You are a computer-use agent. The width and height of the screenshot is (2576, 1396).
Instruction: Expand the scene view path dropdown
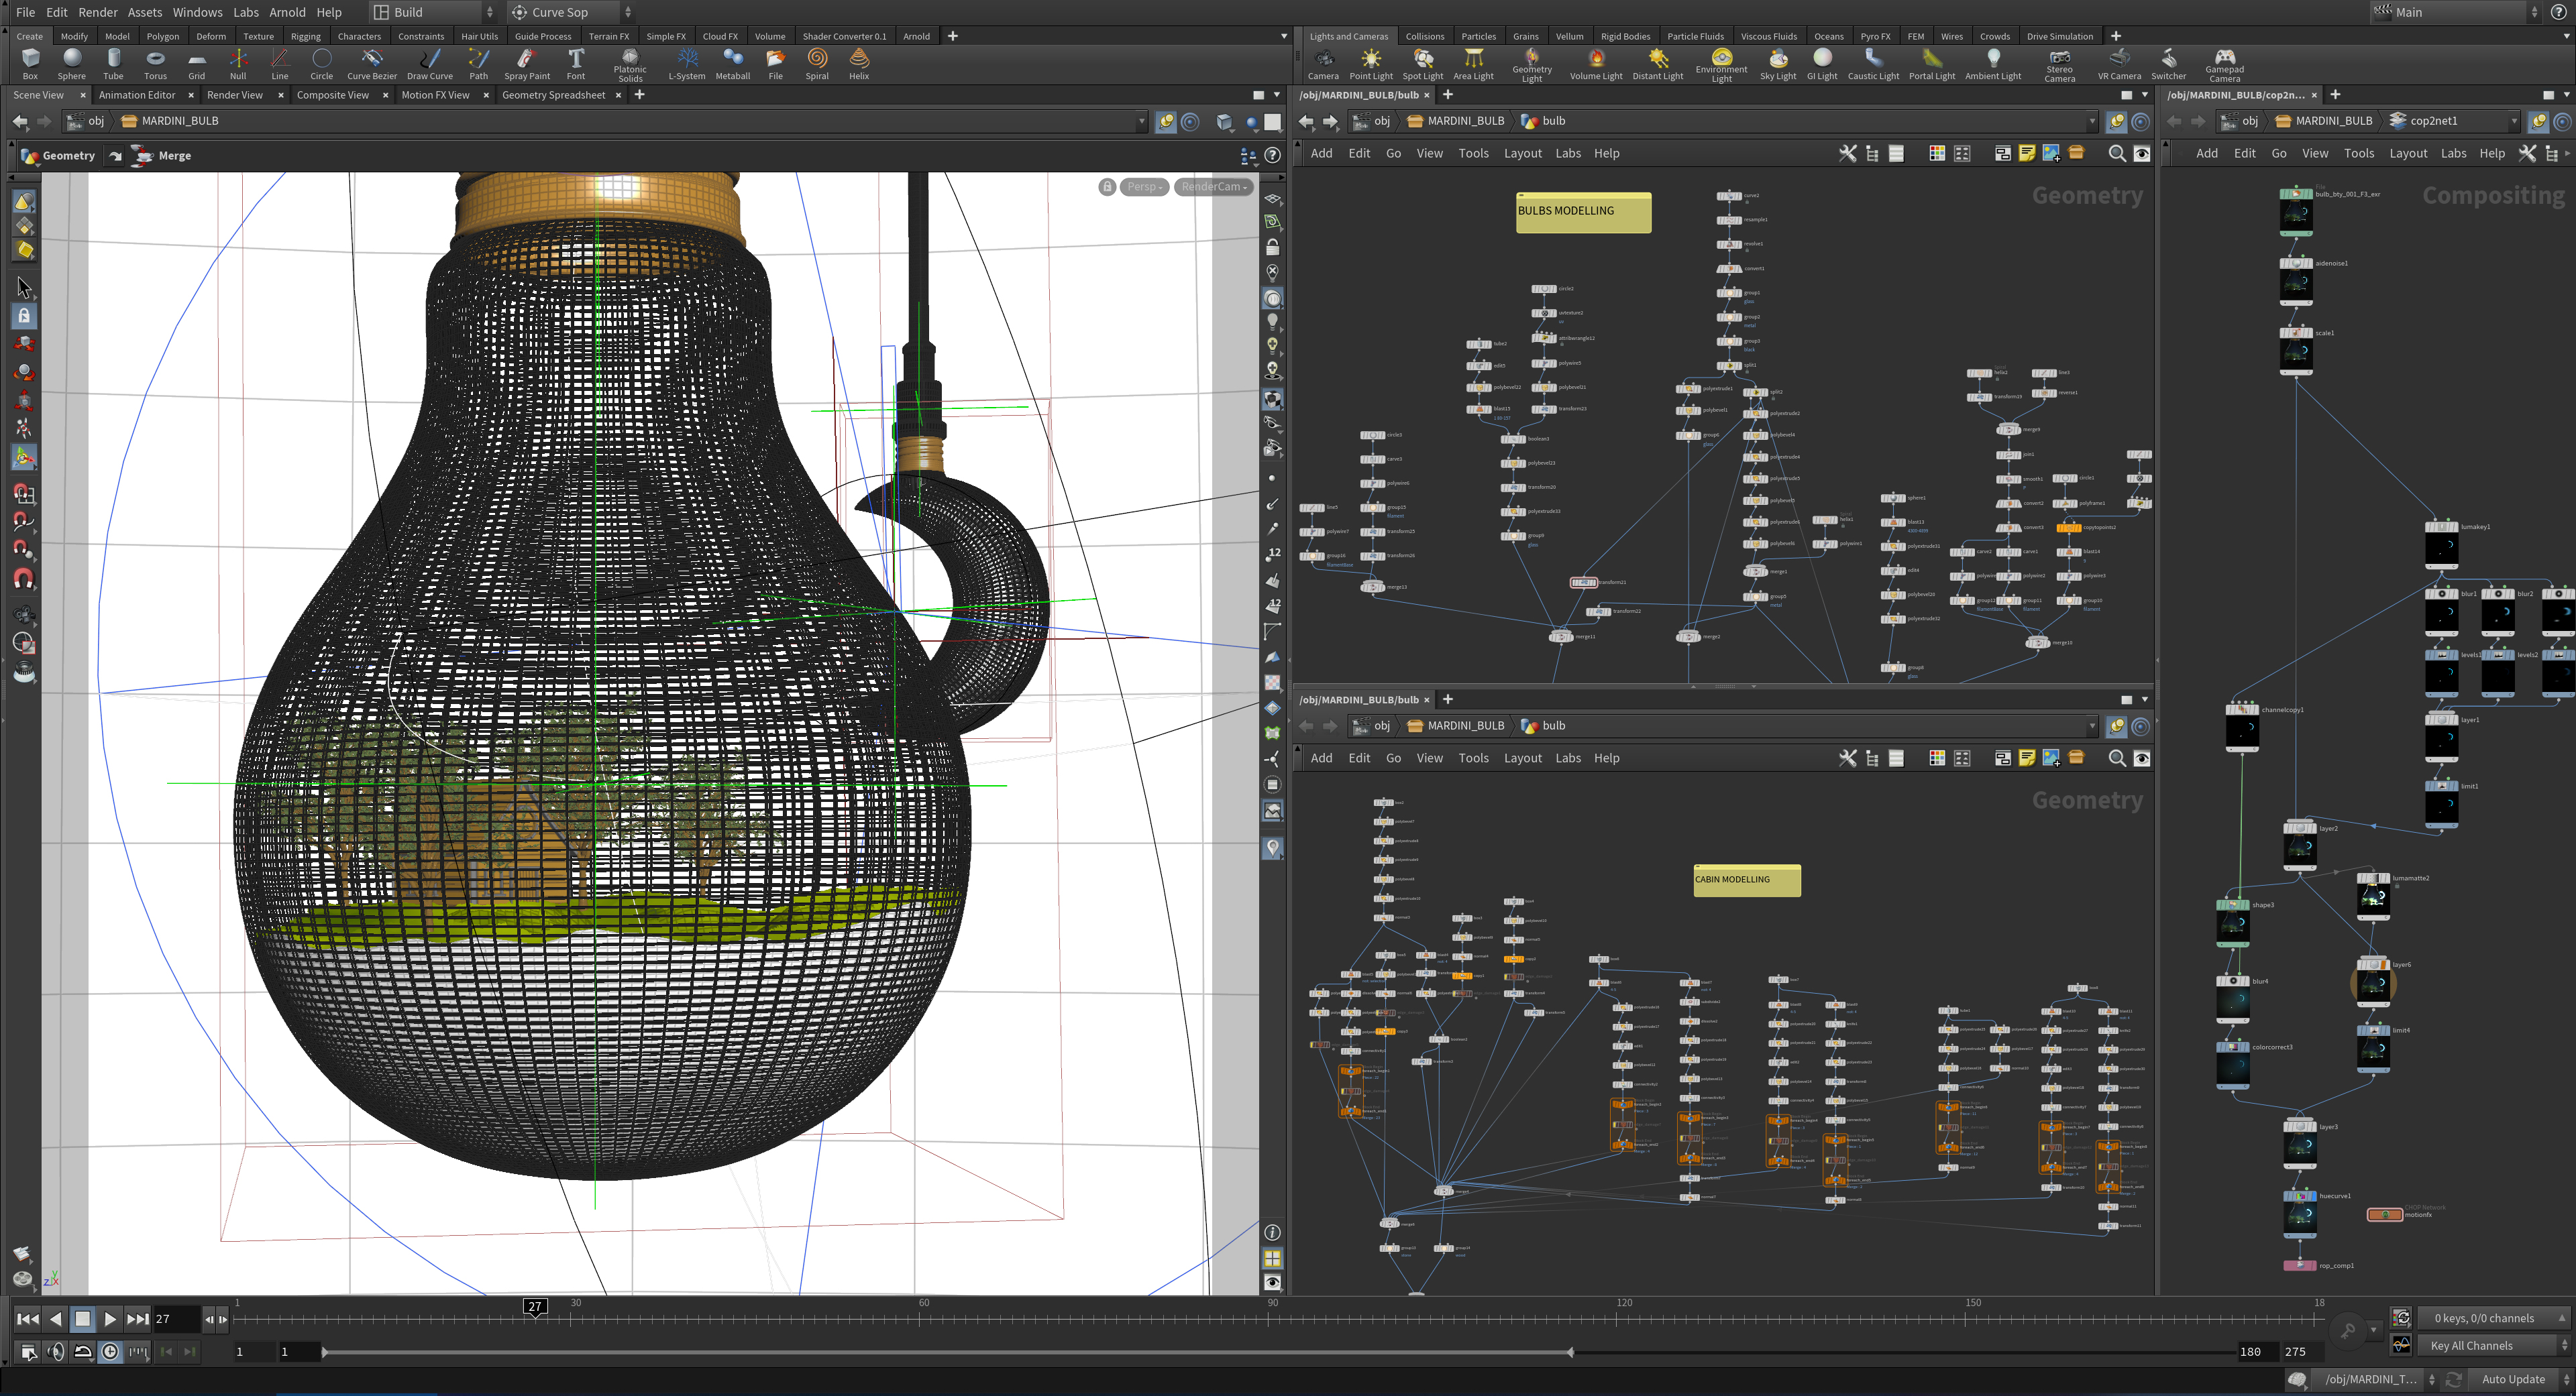pos(1141,121)
